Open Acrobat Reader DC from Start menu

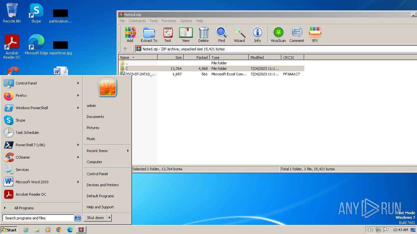click(x=41, y=194)
